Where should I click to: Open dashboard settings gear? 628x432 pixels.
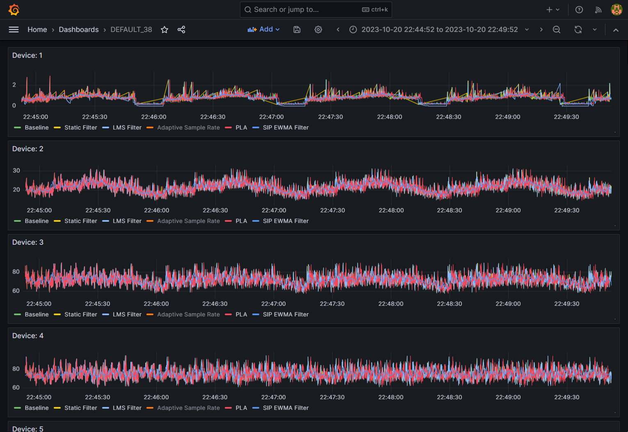tap(318, 30)
